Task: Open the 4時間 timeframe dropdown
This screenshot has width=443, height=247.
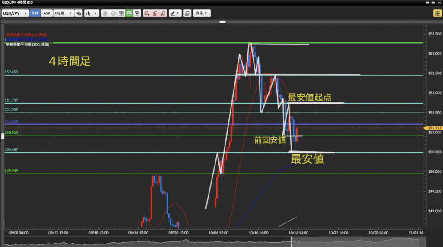Action: 63,13
